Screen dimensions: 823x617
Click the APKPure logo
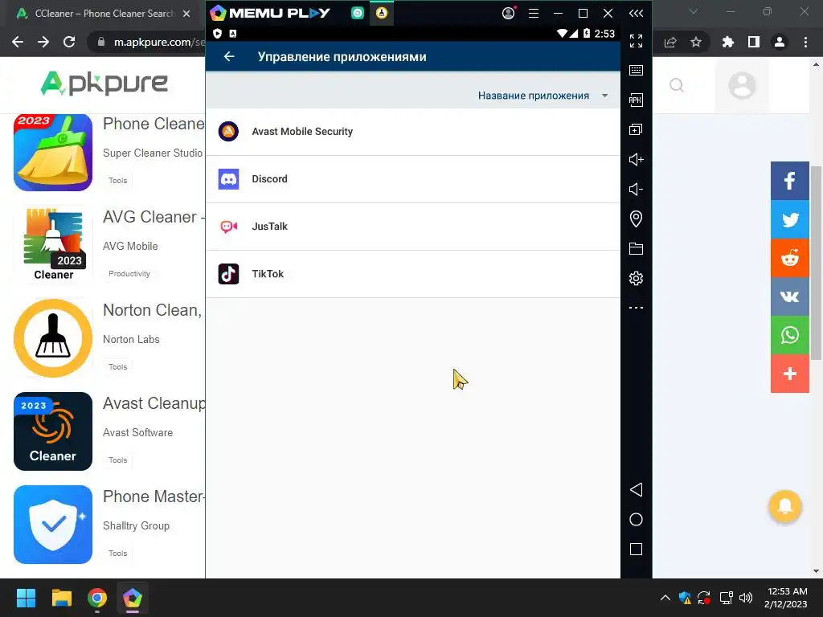coord(104,84)
